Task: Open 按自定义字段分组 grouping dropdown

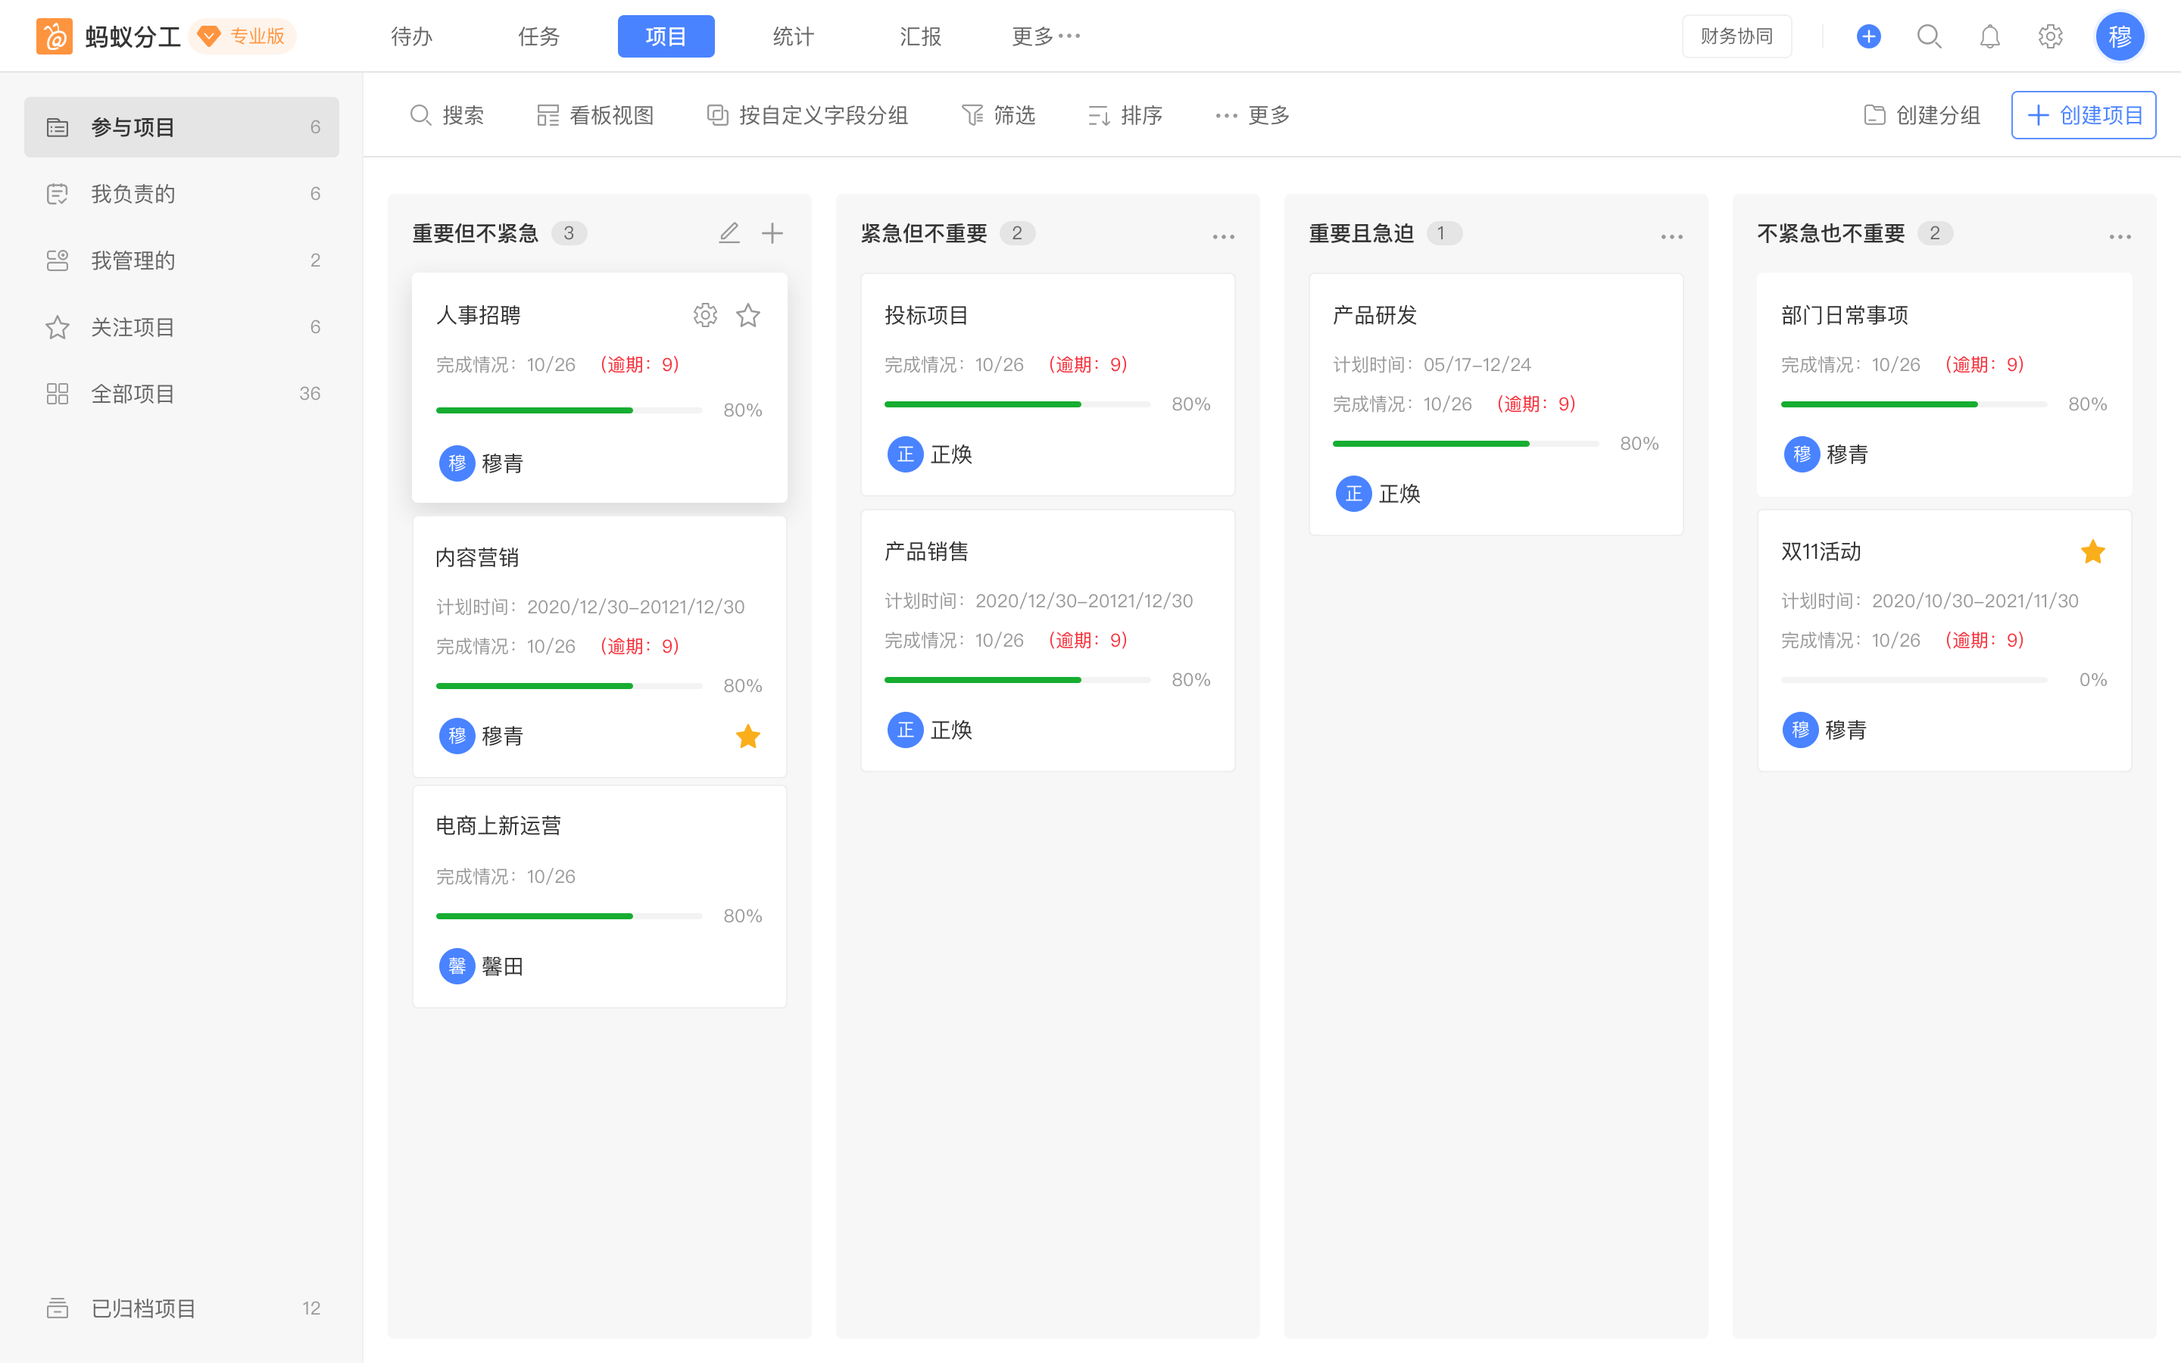Action: (x=807, y=115)
